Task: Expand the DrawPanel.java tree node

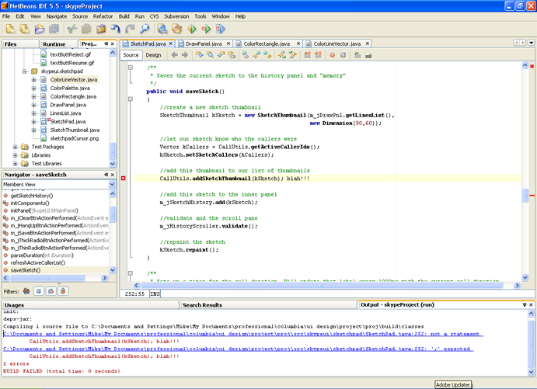Action: 34,105
